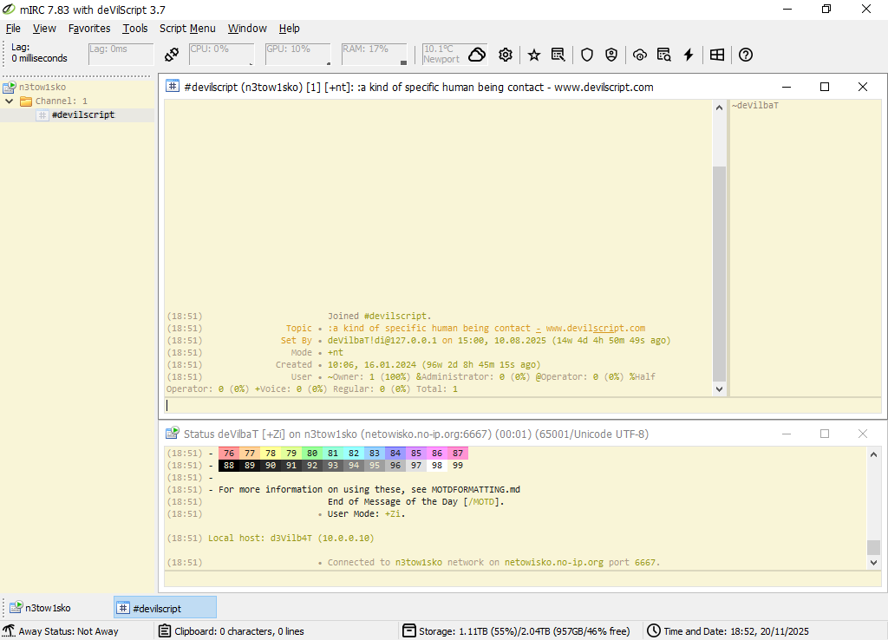Click the plain shield toolbar icon
888x640 pixels.
587,55
